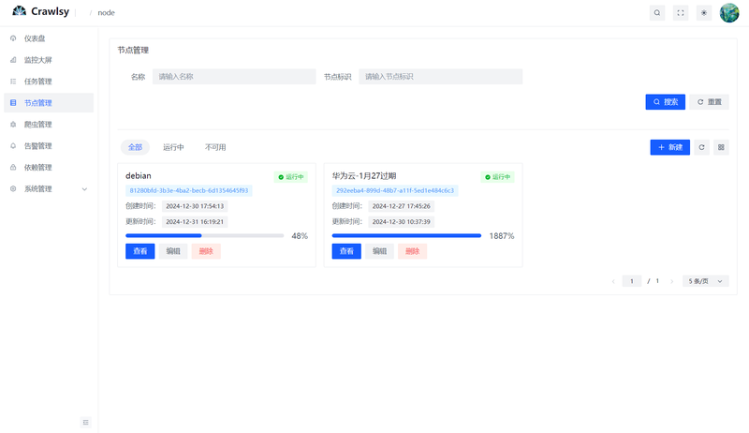Collapse the sidebar using bottom icon
Image resolution: width=749 pixels, height=433 pixels.
85,422
